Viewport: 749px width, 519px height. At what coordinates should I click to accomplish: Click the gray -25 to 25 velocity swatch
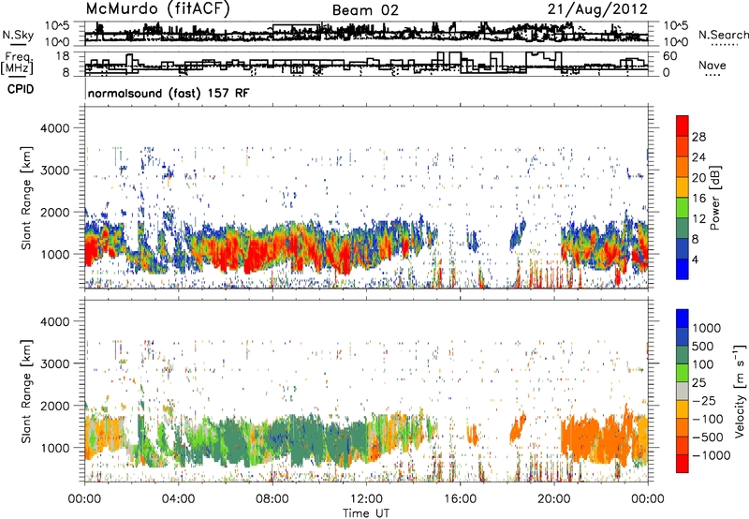(683, 391)
